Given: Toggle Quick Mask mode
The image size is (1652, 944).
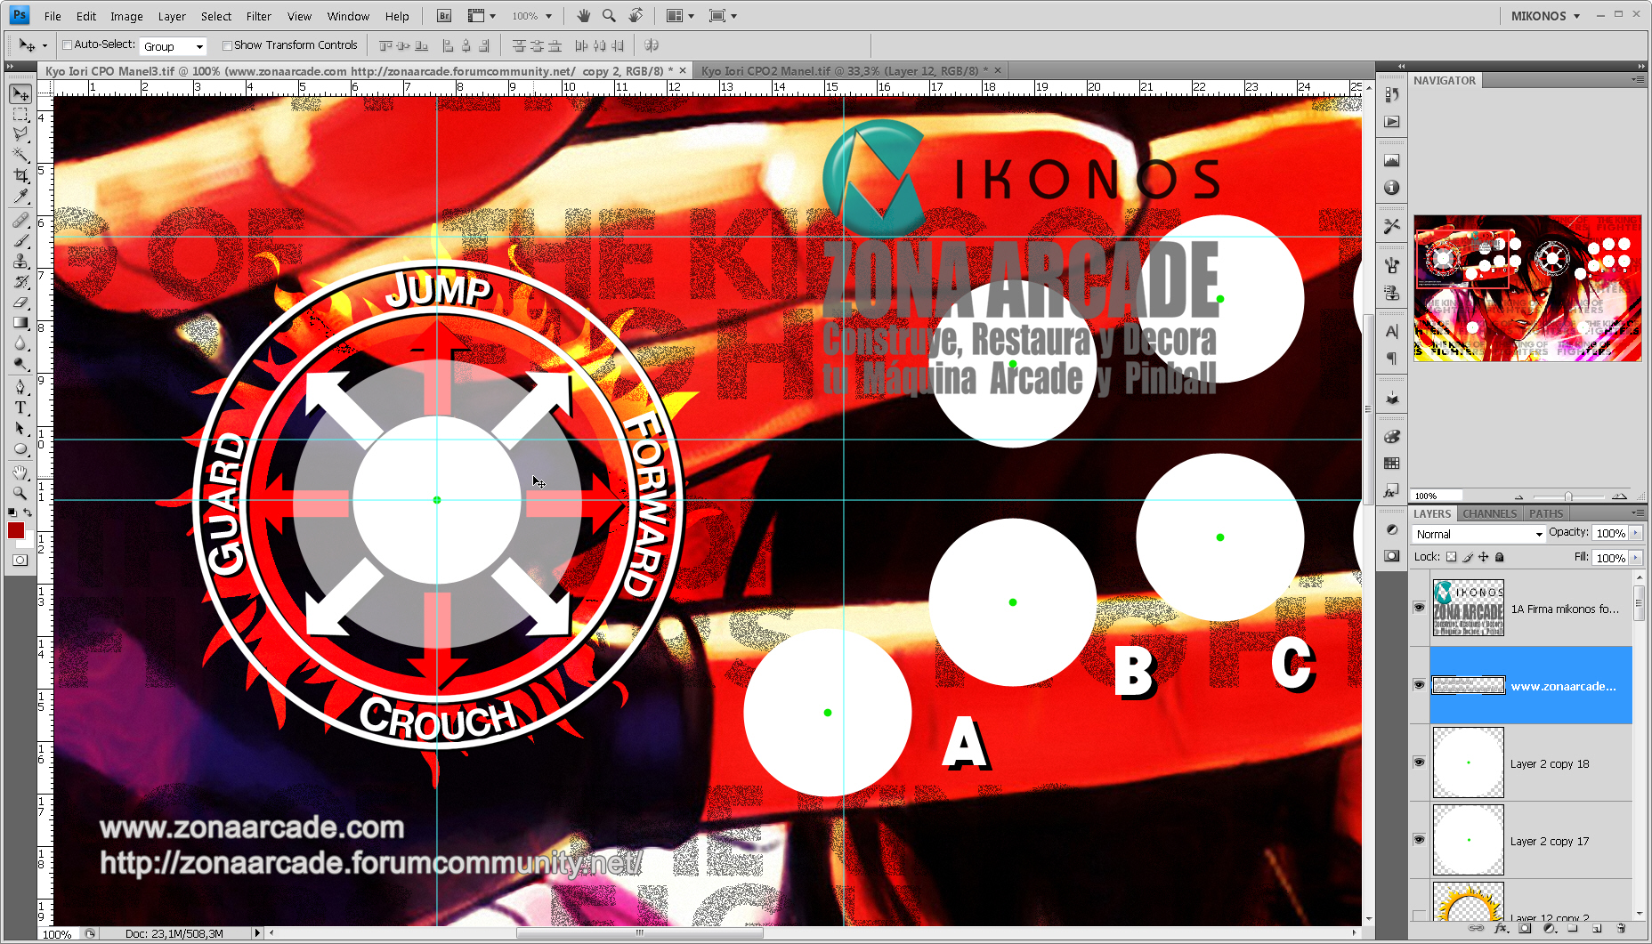Looking at the screenshot, I should point(20,561).
